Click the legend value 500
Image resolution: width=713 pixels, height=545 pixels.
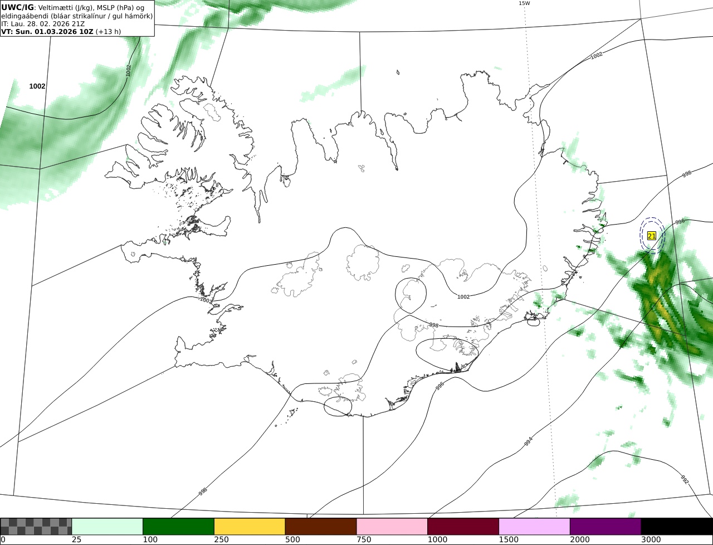[x=292, y=540]
